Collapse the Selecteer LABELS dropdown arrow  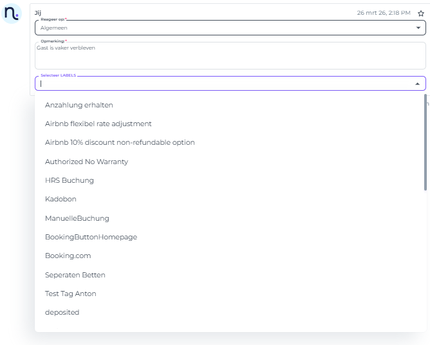click(417, 84)
